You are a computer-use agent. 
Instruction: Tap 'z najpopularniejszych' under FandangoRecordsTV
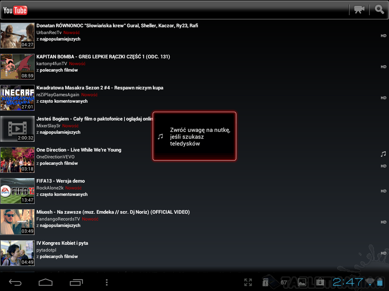[x=58, y=225]
